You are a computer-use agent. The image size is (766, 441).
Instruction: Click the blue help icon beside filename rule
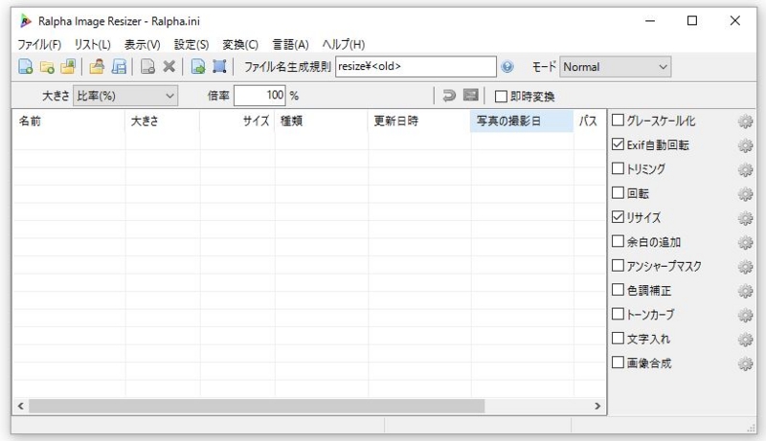coord(507,66)
